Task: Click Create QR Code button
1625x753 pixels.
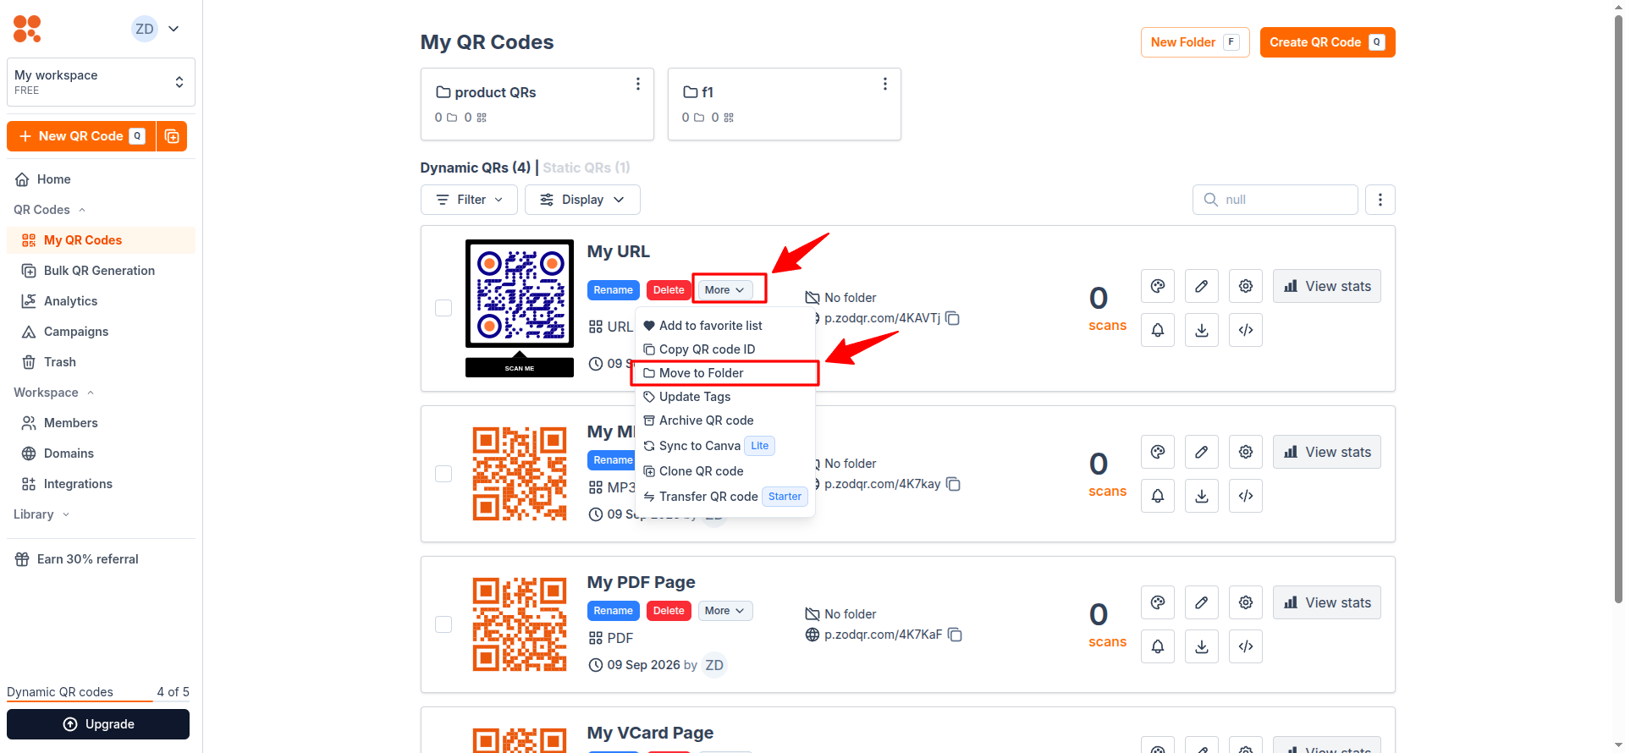Action: [x=1327, y=42]
